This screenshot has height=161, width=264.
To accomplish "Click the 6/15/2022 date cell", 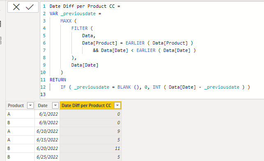I will (47, 140).
